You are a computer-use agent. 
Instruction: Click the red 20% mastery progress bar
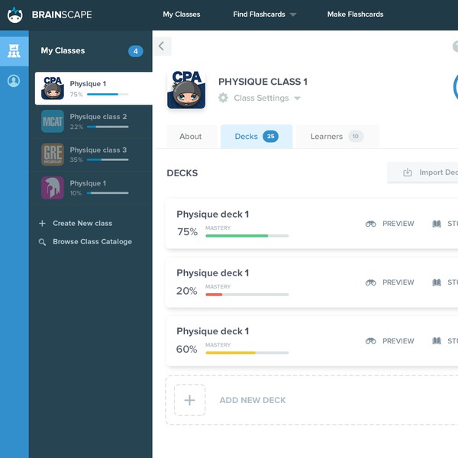pos(247,295)
